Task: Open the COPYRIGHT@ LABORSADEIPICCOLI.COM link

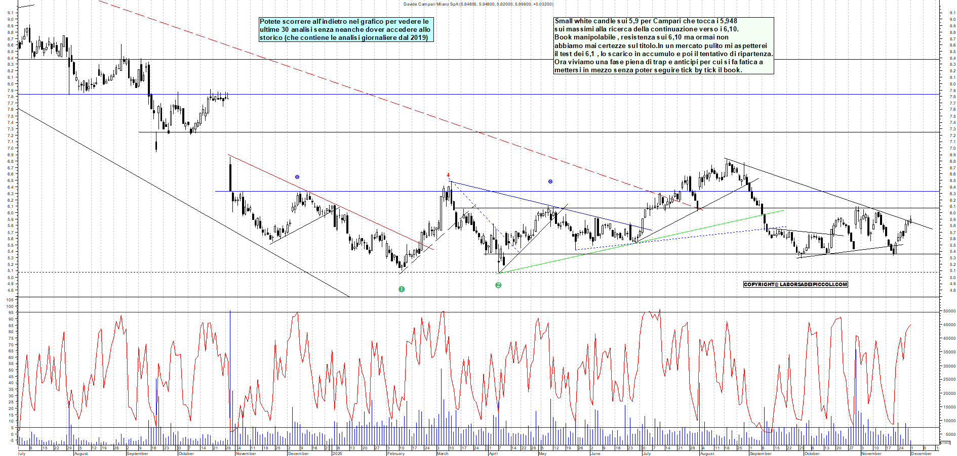Action: click(795, 285)
